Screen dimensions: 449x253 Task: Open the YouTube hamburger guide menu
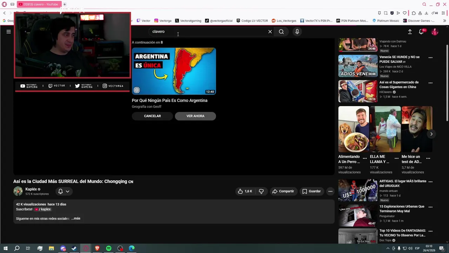click(9, 32)
